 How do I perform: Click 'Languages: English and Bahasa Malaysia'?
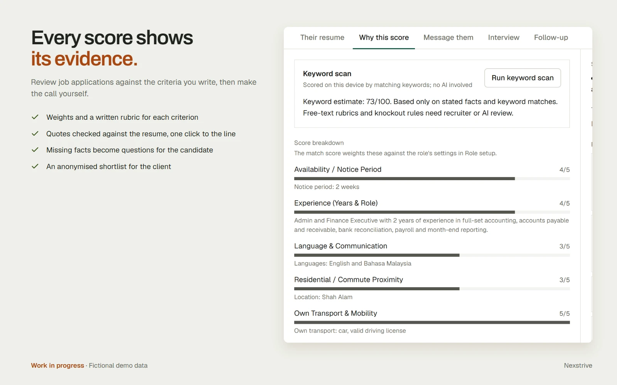(x=353, y=263)
